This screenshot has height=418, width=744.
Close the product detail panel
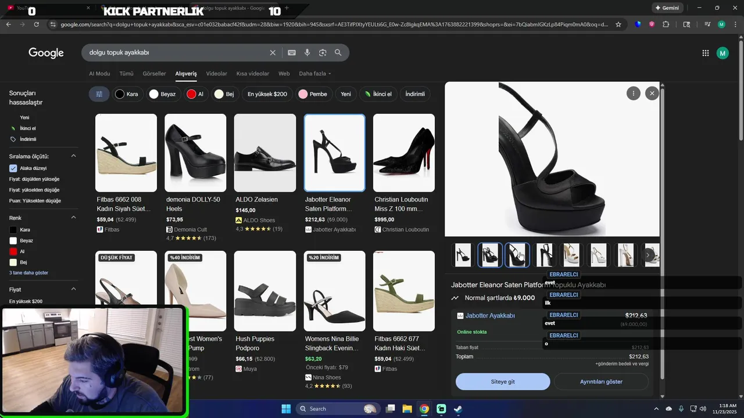(652, 93)
